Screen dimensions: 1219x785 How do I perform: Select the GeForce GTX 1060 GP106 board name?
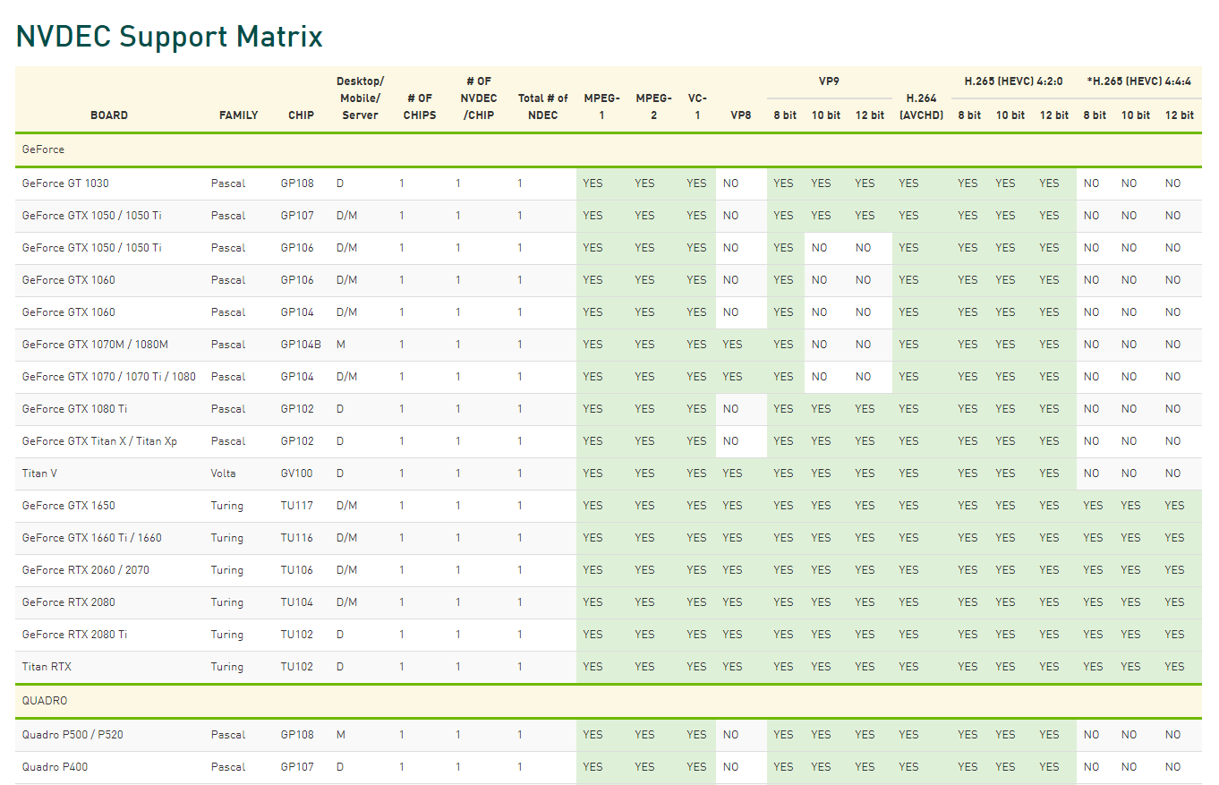68,280
